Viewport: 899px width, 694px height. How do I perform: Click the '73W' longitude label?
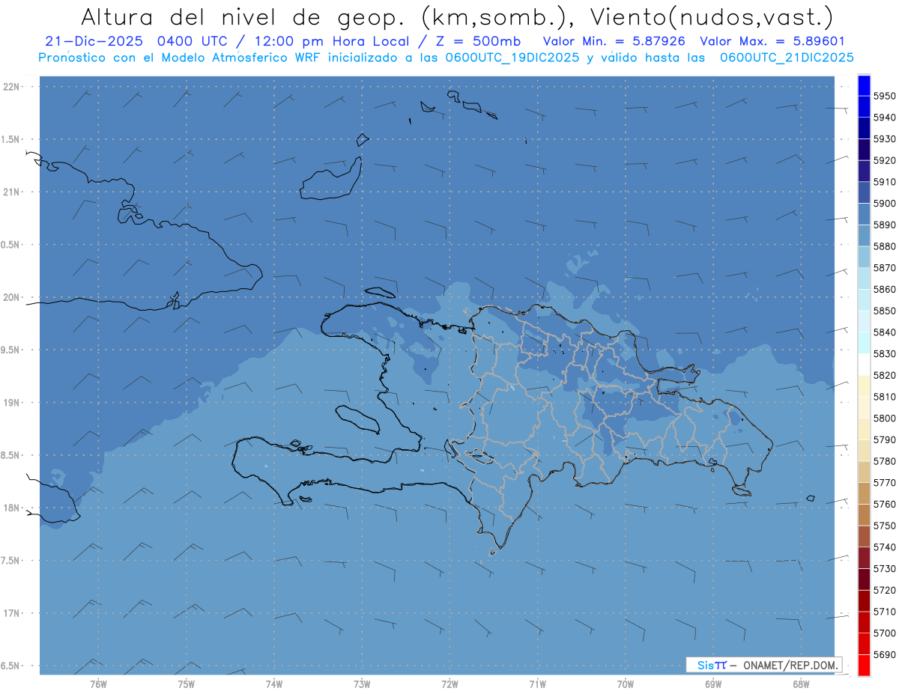pyautogui.click(x=362, y=684)
